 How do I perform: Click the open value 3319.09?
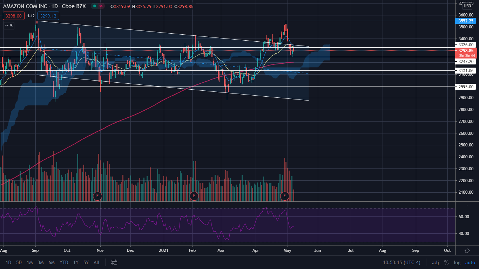point(122,6)
